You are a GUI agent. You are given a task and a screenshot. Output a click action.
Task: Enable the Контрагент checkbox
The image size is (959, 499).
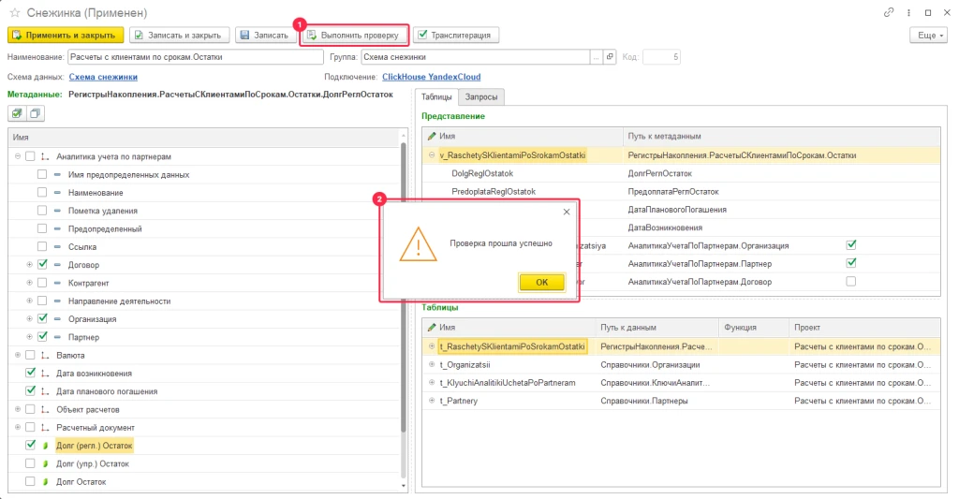tap(42, 283)
